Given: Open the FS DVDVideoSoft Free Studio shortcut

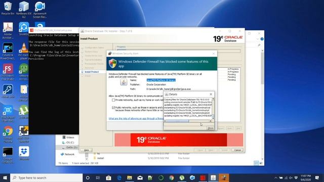Looking at the screenshot, I should [8, 72].
